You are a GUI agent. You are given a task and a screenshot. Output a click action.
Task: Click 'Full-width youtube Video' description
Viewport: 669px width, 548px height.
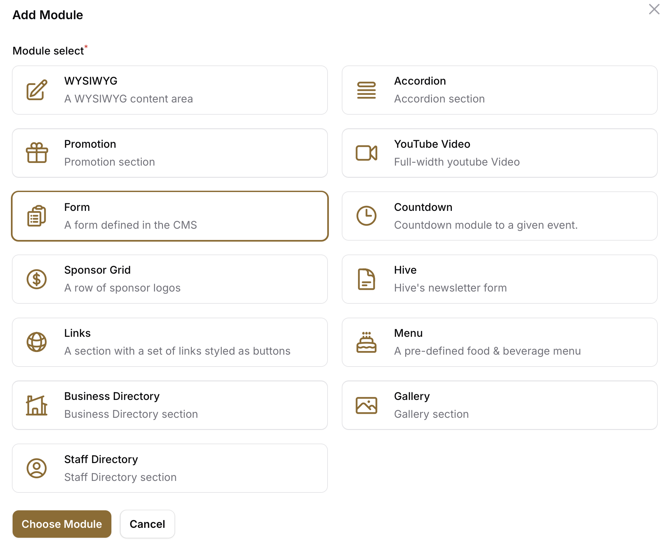457,162
